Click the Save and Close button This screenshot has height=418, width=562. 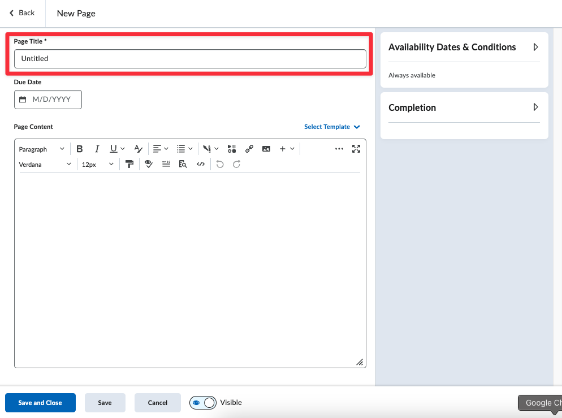pyautogui.click(x=40, y=403)
